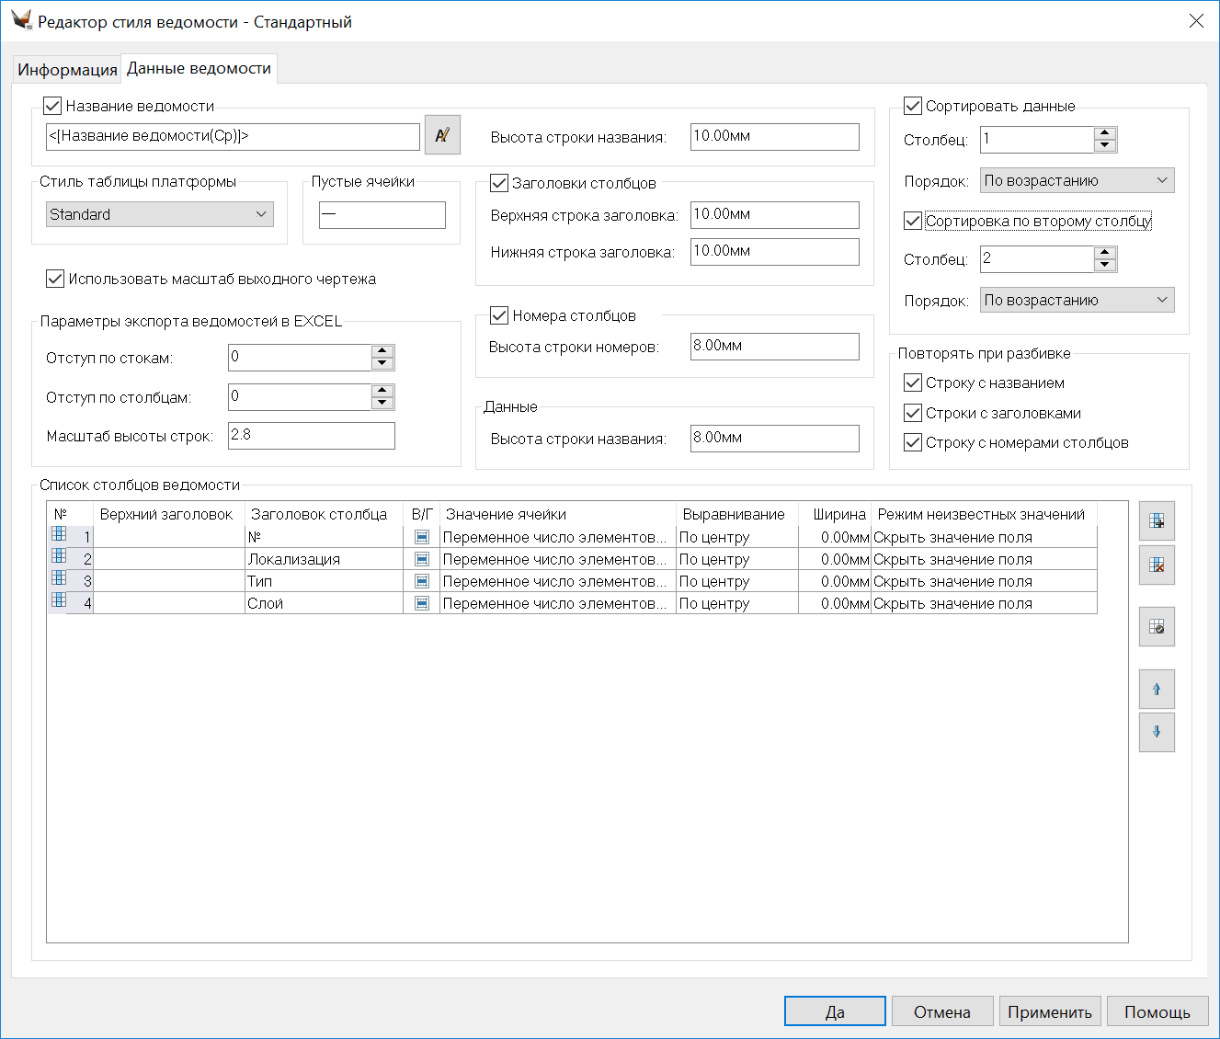Select row 3 by its table icon
This screenshot has width=1220, height=1039.
(60, 578)
